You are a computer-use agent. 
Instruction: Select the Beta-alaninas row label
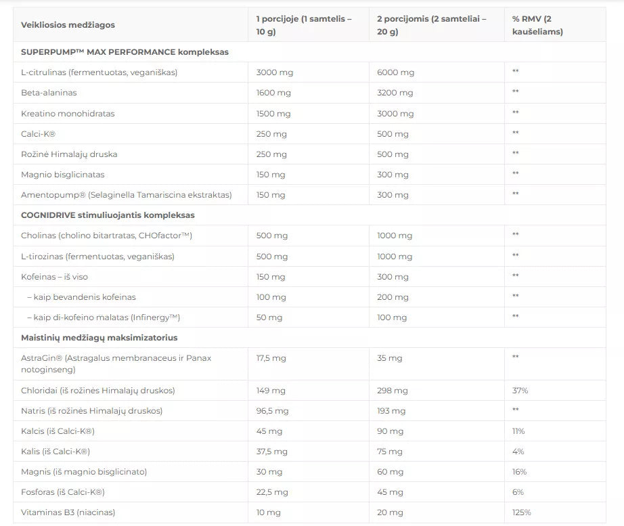tap(49, 93)
